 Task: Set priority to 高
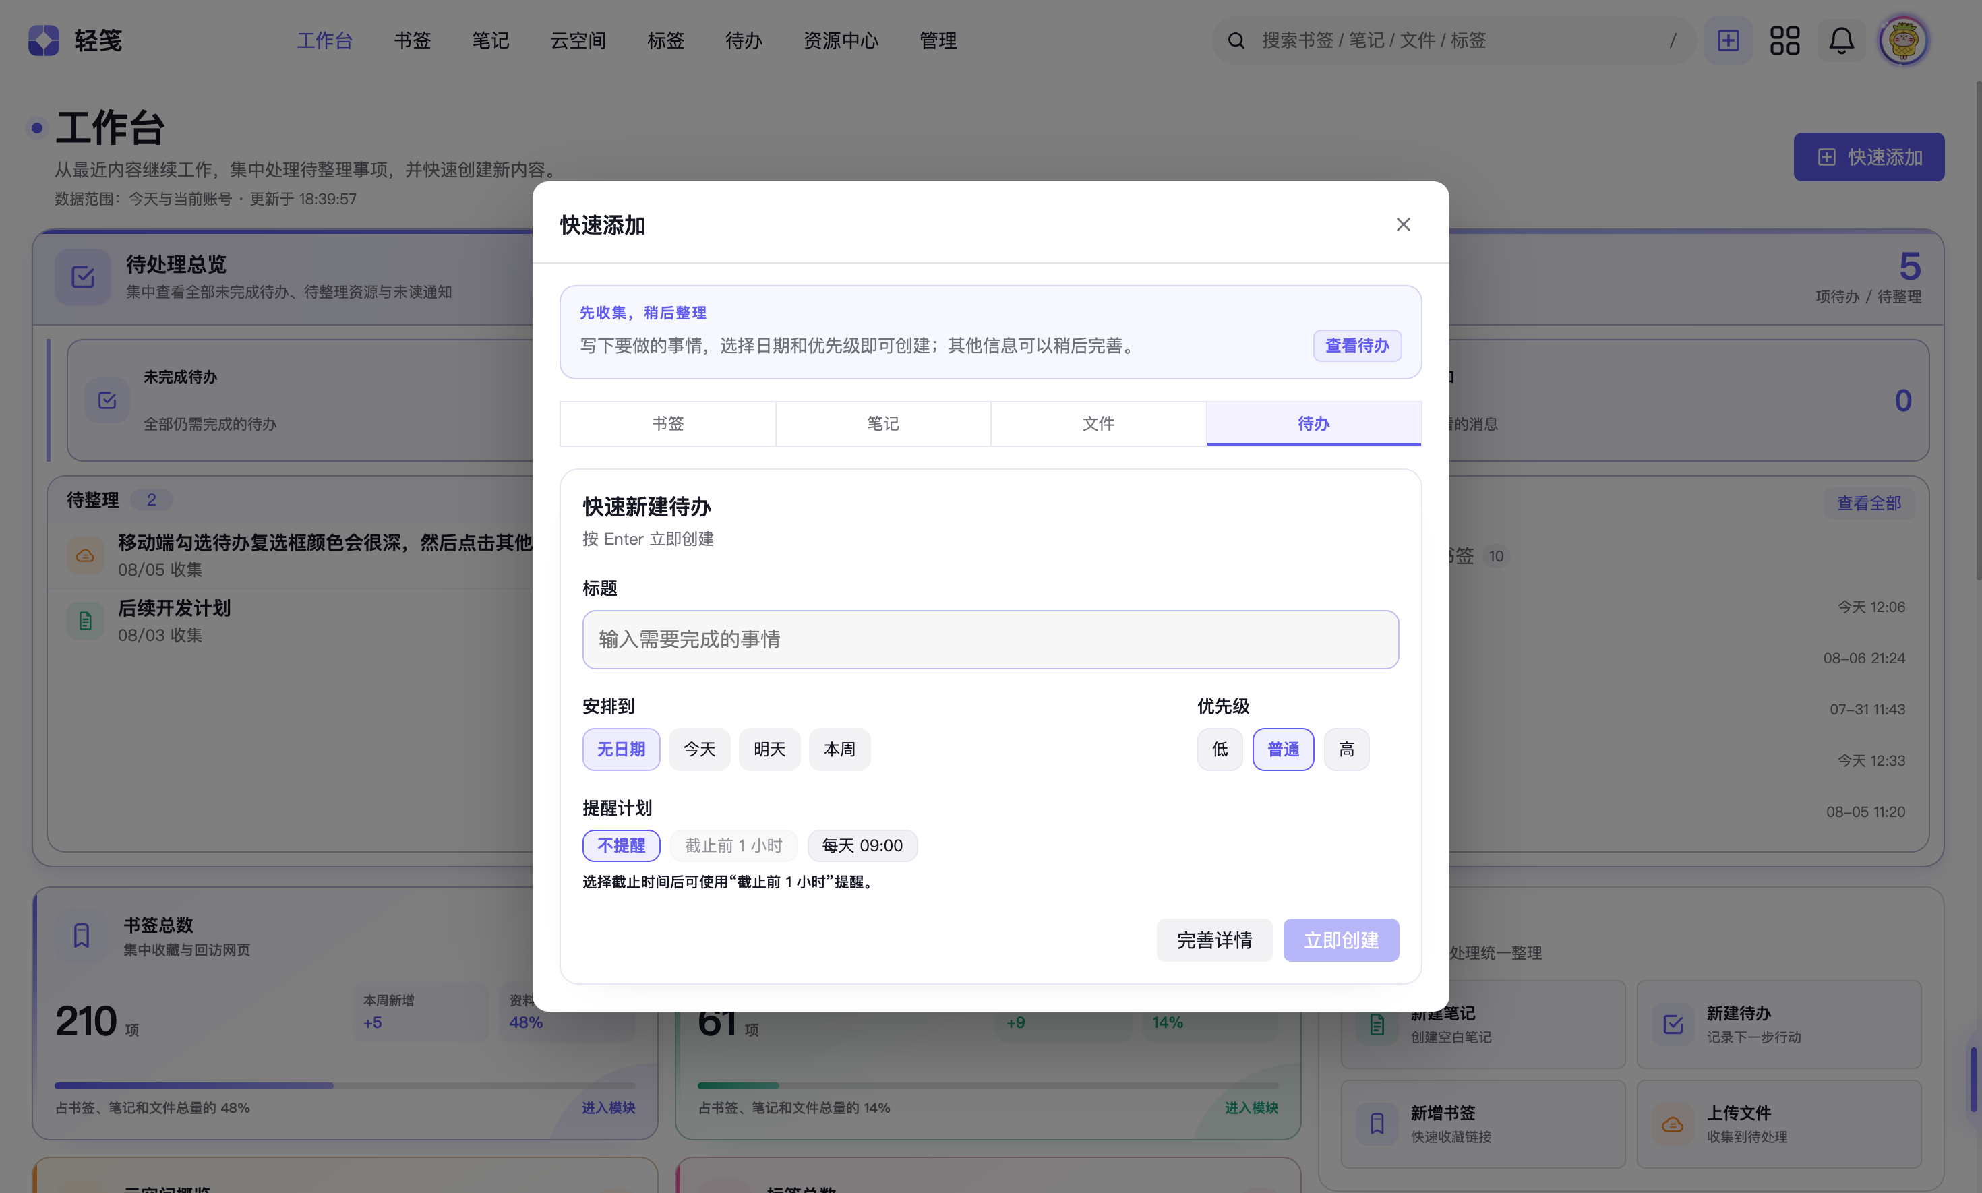pyautogui.click(x=1347, y=750)
